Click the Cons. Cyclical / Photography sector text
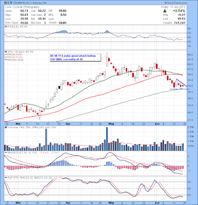 tap(22, 7)
